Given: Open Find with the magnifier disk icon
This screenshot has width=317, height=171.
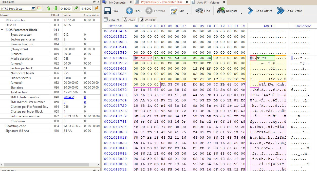Looking at the screenshot, I should pos(199,11).
